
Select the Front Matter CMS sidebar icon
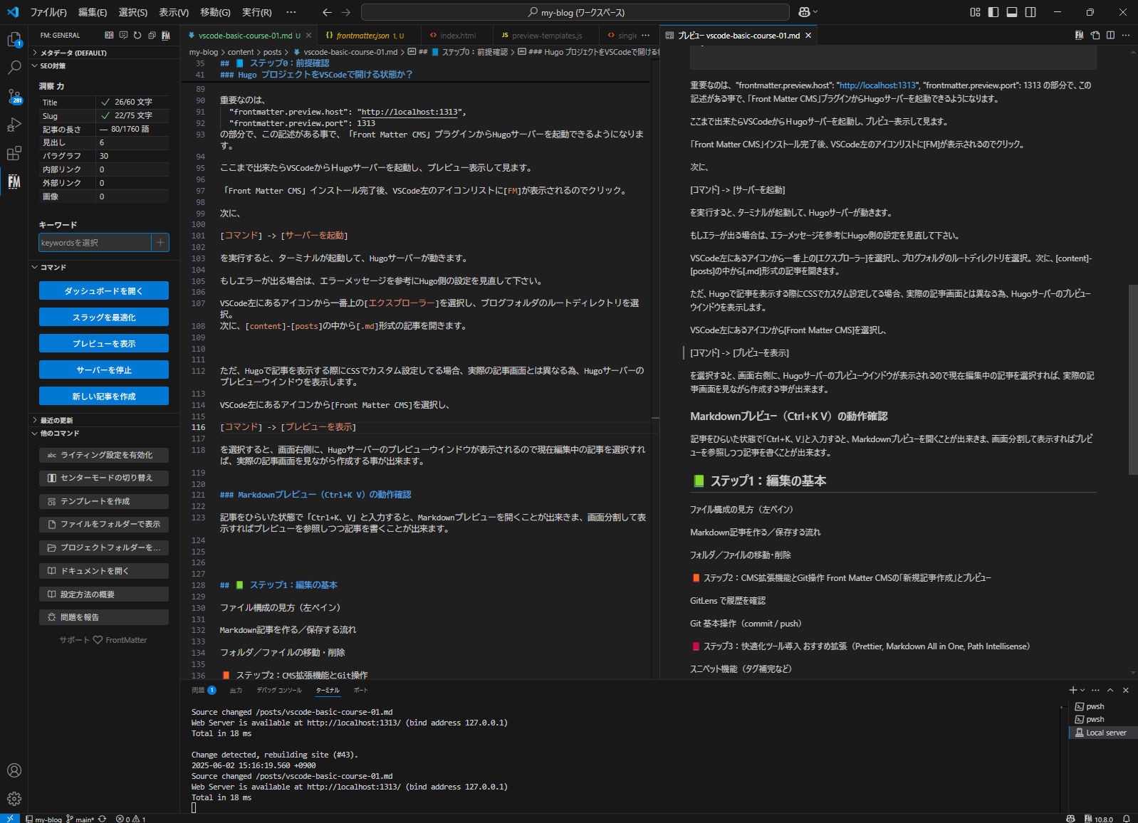pyautogui.click(x=14, y=182)
